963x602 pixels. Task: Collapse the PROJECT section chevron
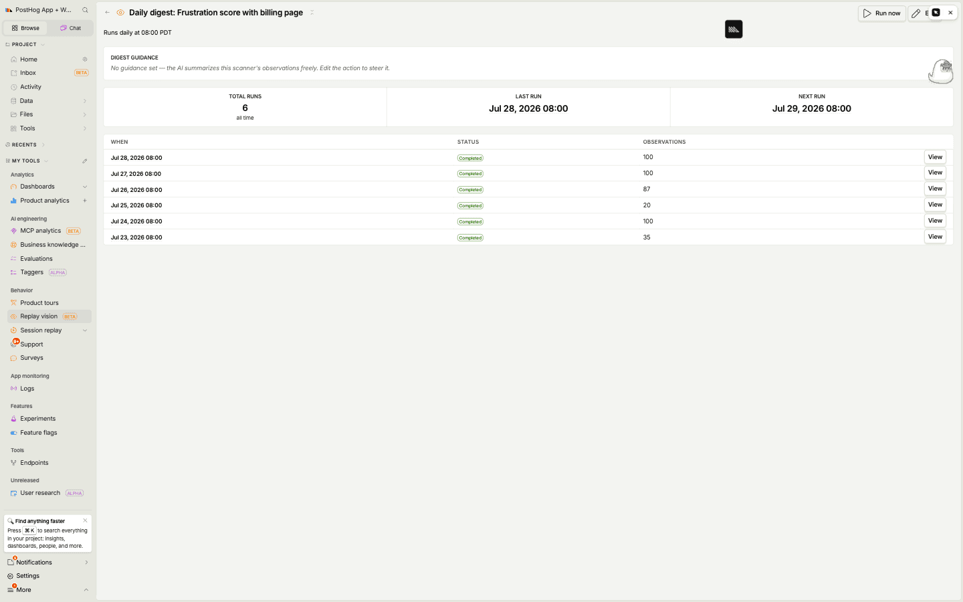tap(43, 45)
